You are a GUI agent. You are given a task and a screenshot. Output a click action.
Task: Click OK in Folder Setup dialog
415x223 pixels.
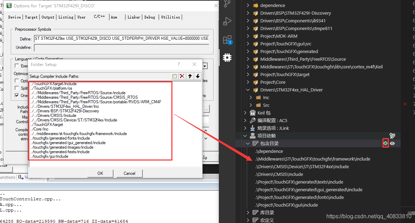(x=100, y=173)
